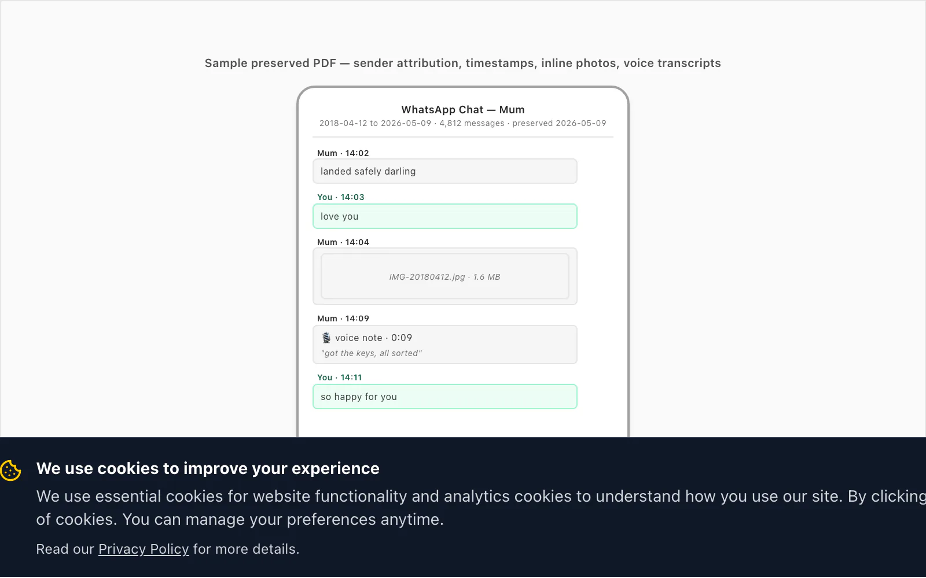The image size is (926, 578).
Task: Click the 'got the keys, all sorted' transcript
Action: coord(372,353)
